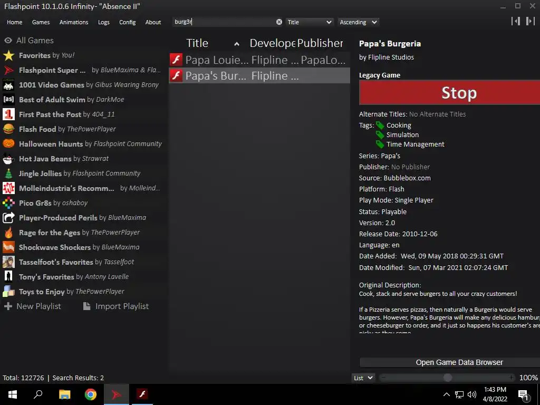Stop the running game
The image size is (540, 405).
449,92
